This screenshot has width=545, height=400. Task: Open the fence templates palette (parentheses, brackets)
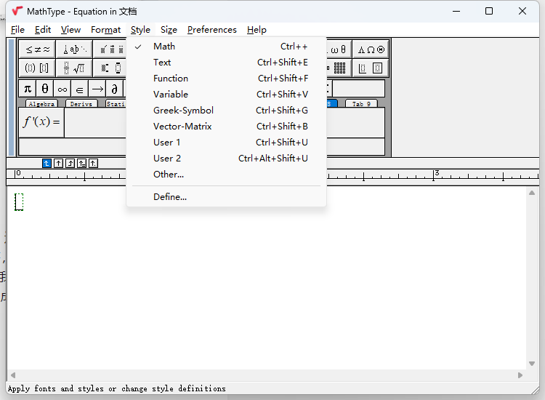(37, 68)
